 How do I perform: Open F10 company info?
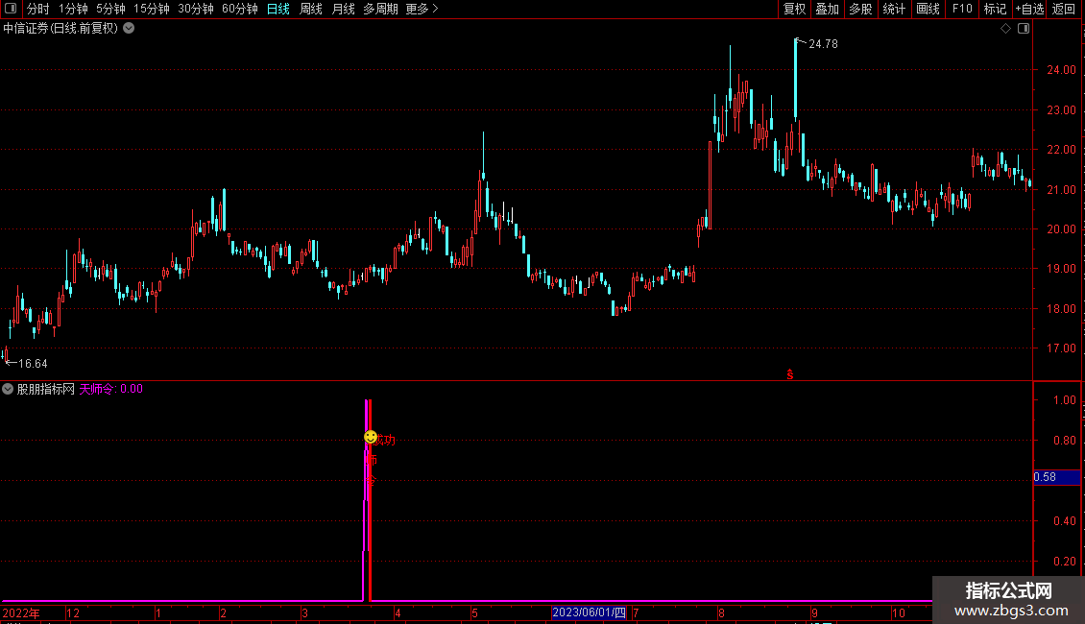(x=962, y=9)
